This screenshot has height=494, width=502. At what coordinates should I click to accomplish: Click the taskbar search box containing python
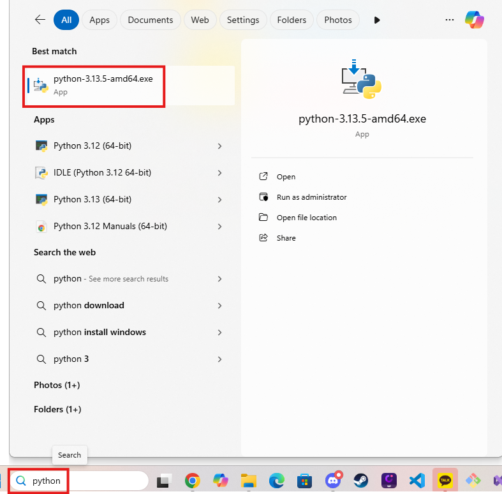(79, 481)
